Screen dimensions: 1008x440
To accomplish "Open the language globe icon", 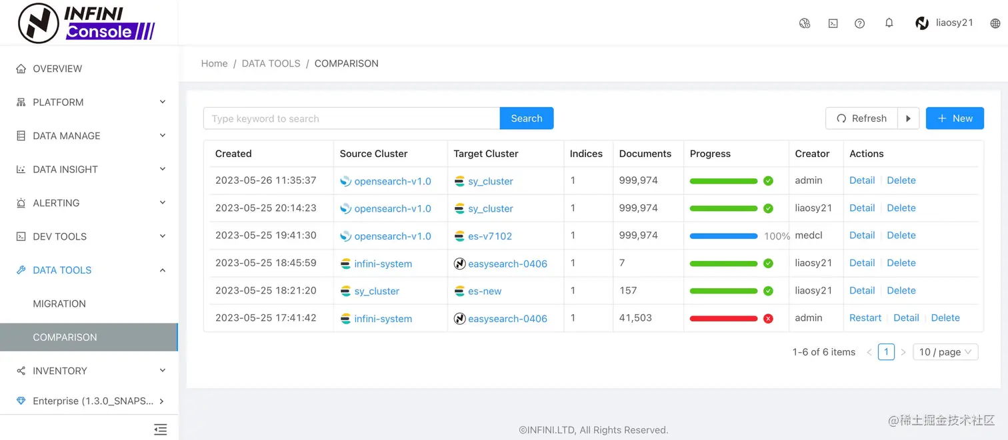I will [995, 23].
